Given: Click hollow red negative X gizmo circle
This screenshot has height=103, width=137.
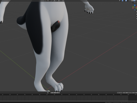Looking at the screenshot, I should tap(133, 8).
